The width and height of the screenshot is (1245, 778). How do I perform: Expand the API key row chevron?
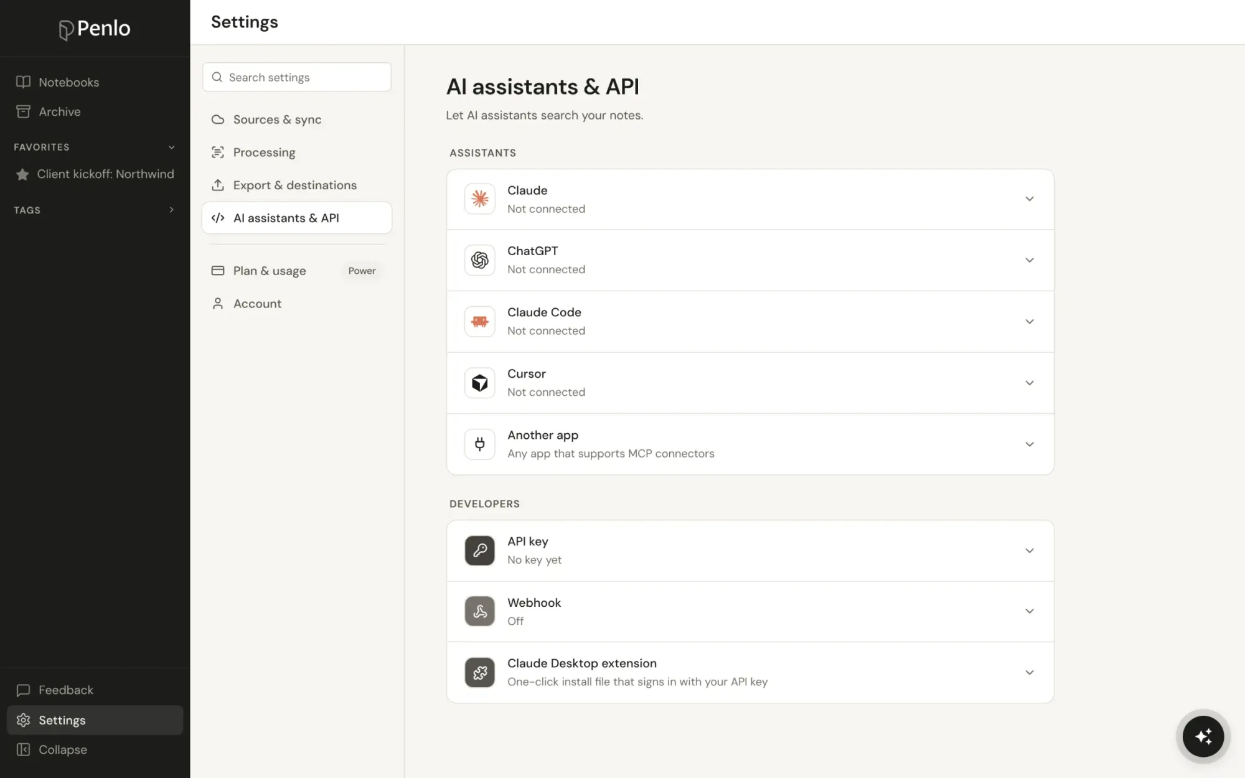tap(1030, 550)
